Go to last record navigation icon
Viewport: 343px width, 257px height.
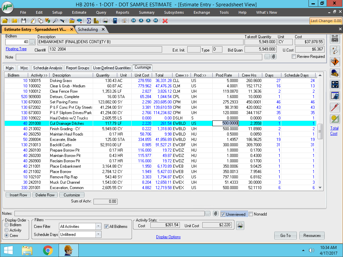(155, 20)
